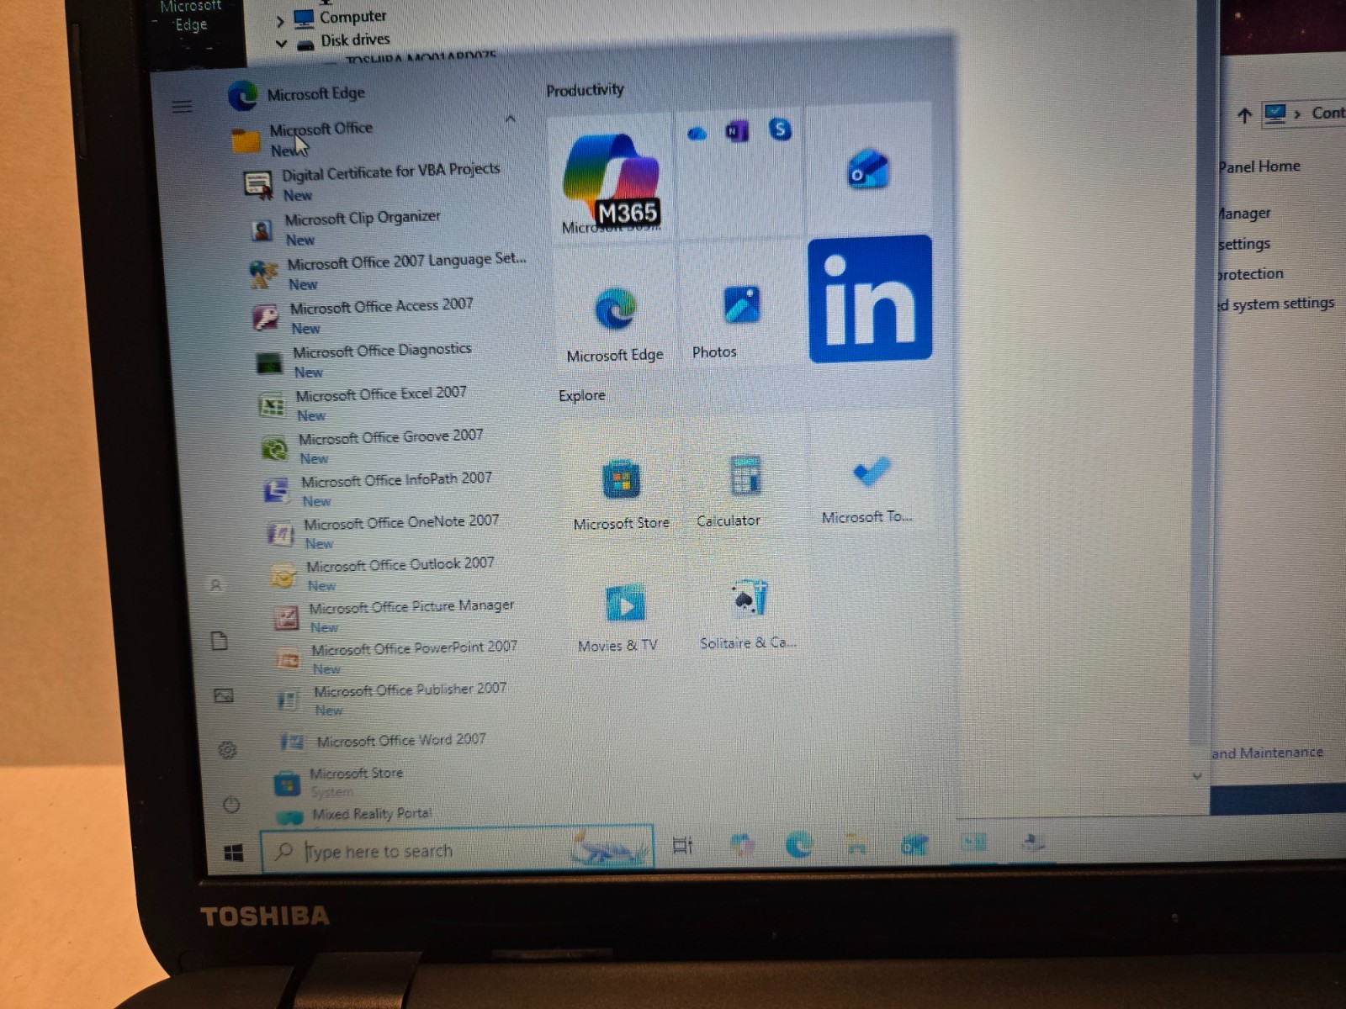Open Microsoft Office Picture Manager

tap(394, 616)
